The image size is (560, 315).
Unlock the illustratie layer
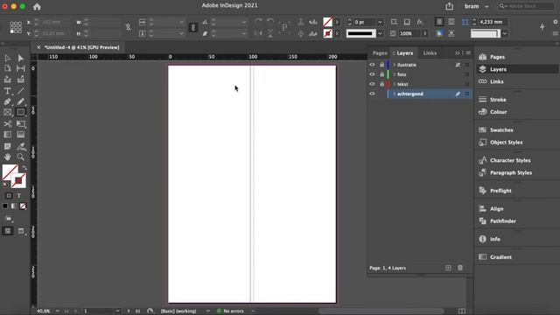pos(381,65)
